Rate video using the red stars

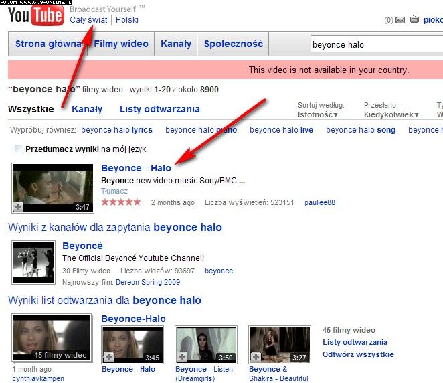(121, 202)
